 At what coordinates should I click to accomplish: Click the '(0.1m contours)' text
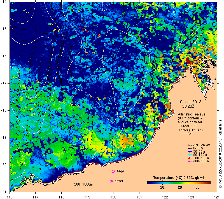click(190, 118)
